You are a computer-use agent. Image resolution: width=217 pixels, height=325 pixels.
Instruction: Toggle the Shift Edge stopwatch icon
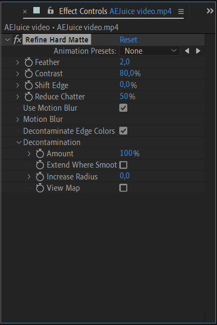coord(28,85)
